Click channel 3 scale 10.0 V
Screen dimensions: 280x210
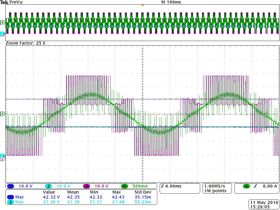[x=101, y=186]
